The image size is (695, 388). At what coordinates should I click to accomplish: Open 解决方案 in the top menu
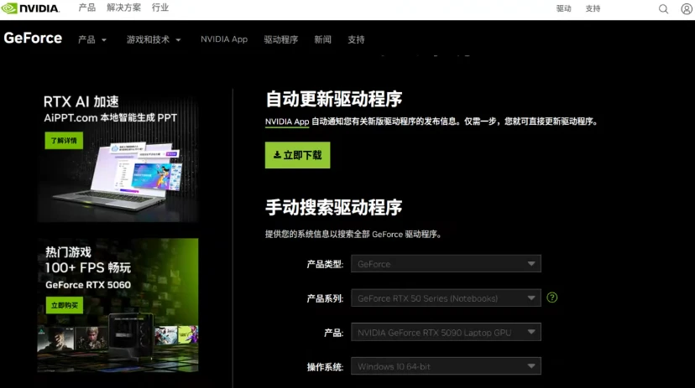[123, 8]
